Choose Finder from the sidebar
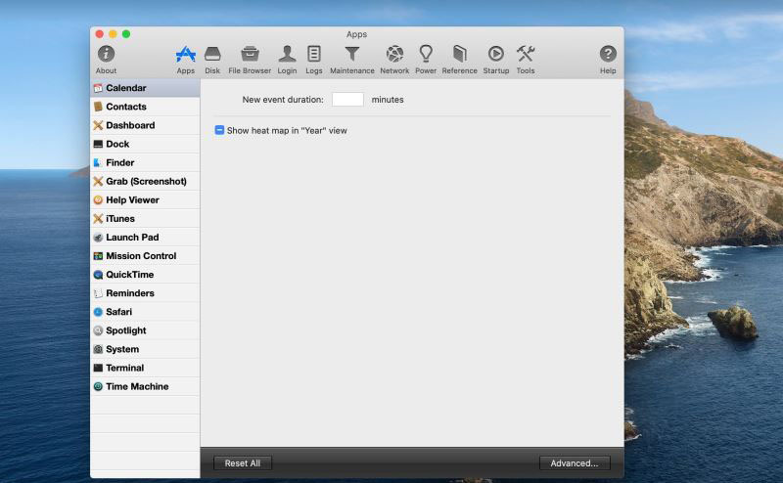783x483 pixels. point(119,162)
